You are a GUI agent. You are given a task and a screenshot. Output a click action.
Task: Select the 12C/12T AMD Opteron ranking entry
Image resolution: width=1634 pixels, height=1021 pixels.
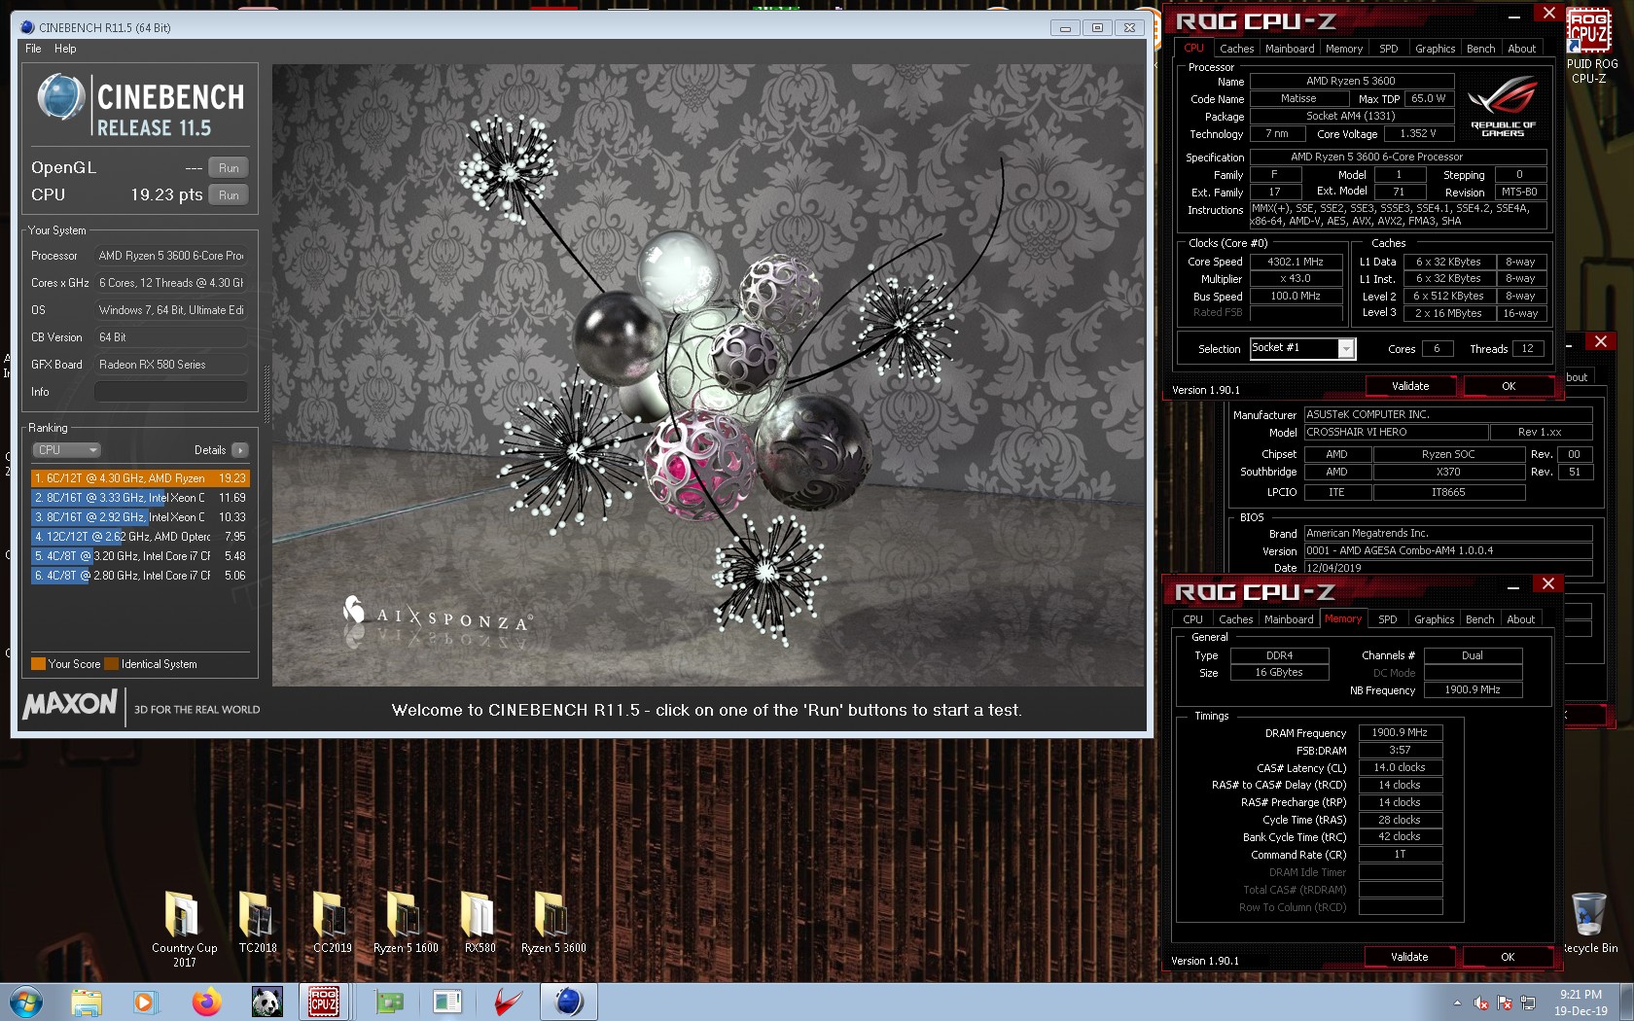[140, 537]
